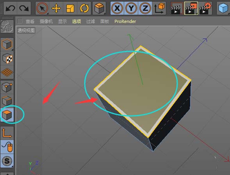Switch to Model mode cube icon
Screen dimensions: 230x175
click(7, 44)
